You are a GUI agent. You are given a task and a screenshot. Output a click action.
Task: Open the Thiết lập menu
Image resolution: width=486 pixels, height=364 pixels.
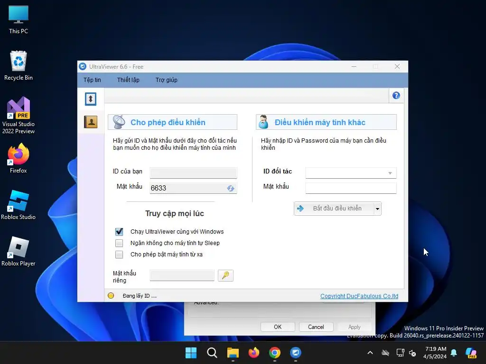pos(128,80)
